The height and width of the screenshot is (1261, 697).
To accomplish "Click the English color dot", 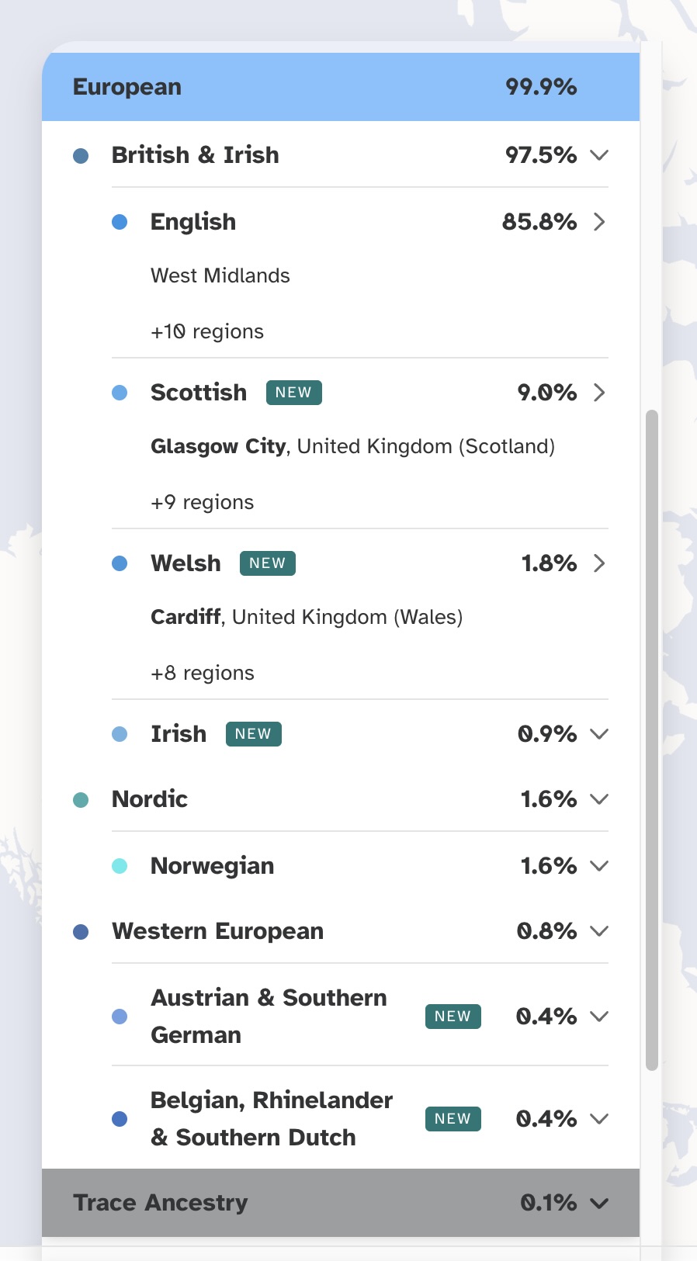I will point(120,223).
